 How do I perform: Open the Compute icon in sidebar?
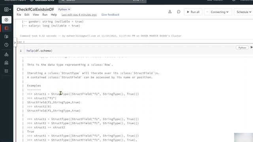point(6,63)
